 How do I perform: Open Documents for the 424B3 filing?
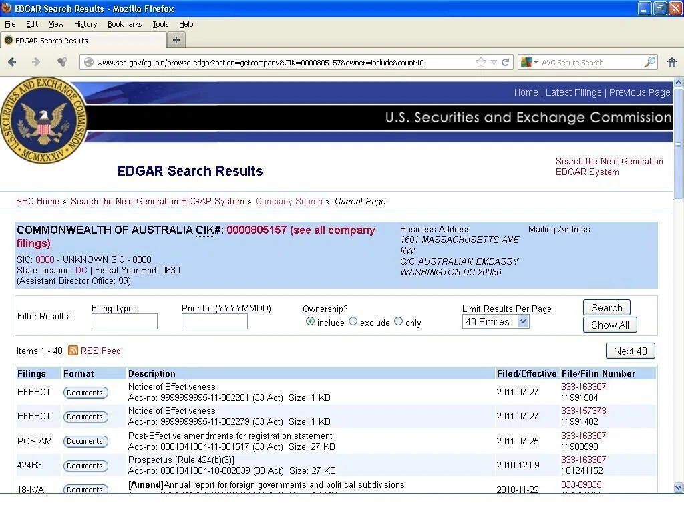(x=85, y=466)
